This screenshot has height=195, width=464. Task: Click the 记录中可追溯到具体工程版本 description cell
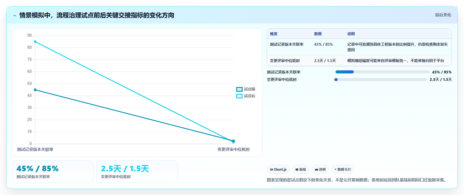pos(397,47)
